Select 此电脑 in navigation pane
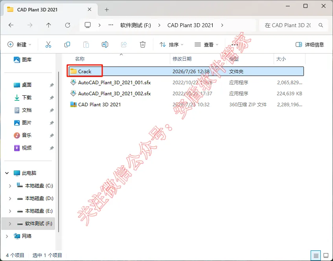The width and height of the screenshot is (333, 261). 25,173
